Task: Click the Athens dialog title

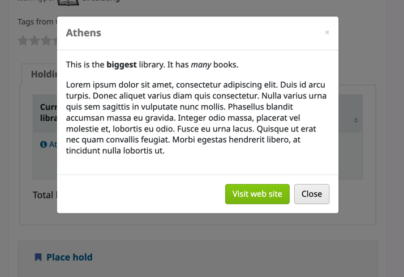Action: pyautogui.click(x=83, y=33)
